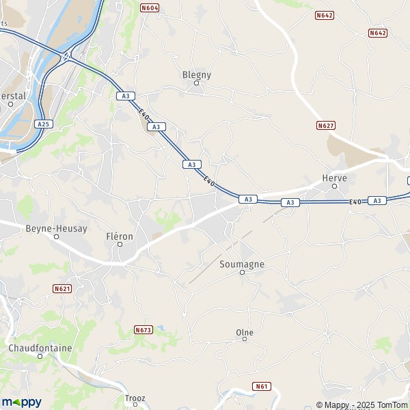Click the A3 badge near Herve
The width and height of the screenshot is (410, 410).
point(290,202)
